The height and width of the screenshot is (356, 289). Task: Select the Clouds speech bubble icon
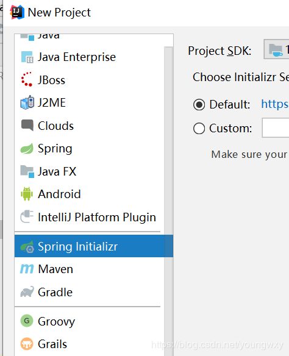click(27, 125)
